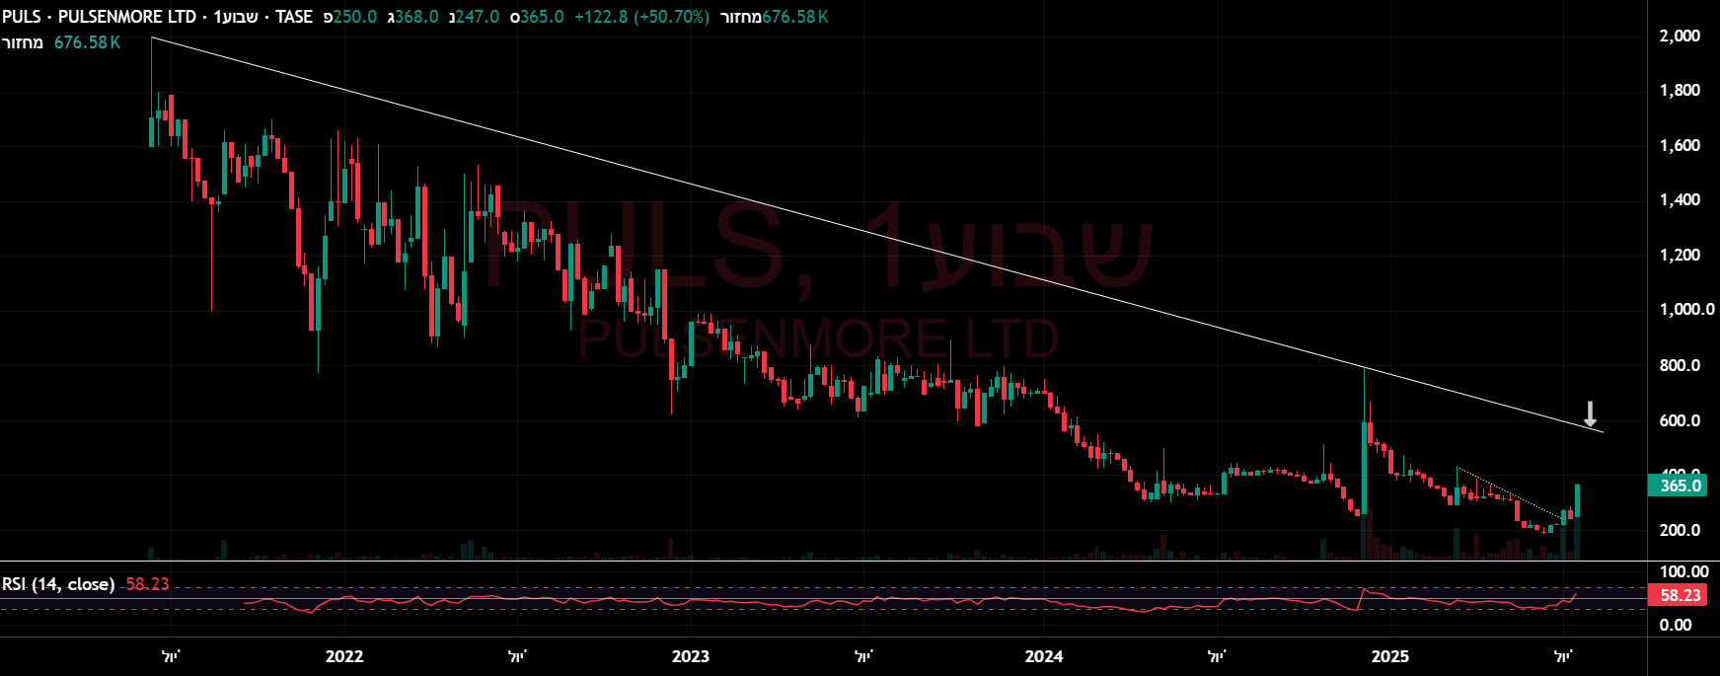This screenshot has width=1720, height=676.
Task: Click the 2023 label on the time axis
Action: (691, 656)
